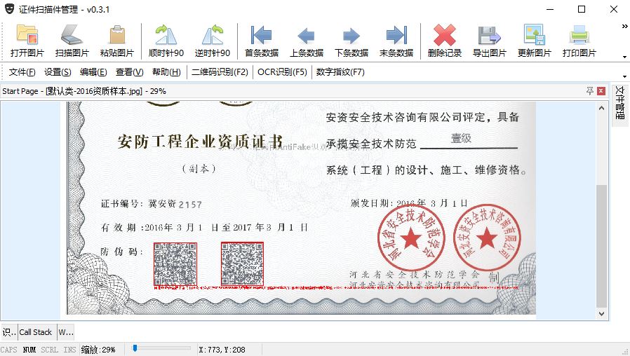The image size is (630, 356).
Task: Open the 编辑(E) menu
Action: (93, 72)
